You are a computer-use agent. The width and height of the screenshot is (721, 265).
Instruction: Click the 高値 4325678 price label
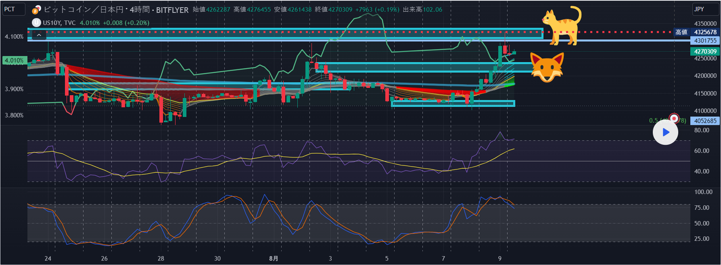[705, 32]
